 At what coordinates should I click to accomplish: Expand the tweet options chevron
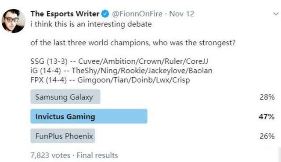[x=276, y=14]
